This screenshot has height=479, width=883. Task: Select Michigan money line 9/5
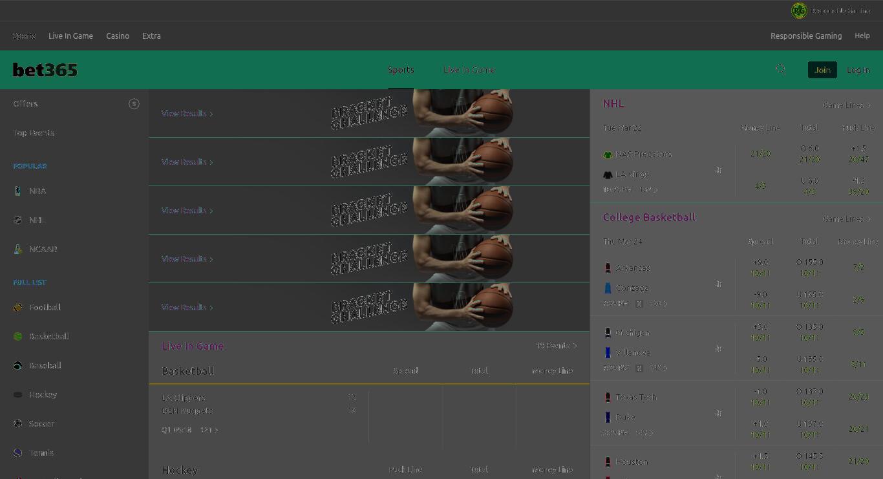pos(858,332)
